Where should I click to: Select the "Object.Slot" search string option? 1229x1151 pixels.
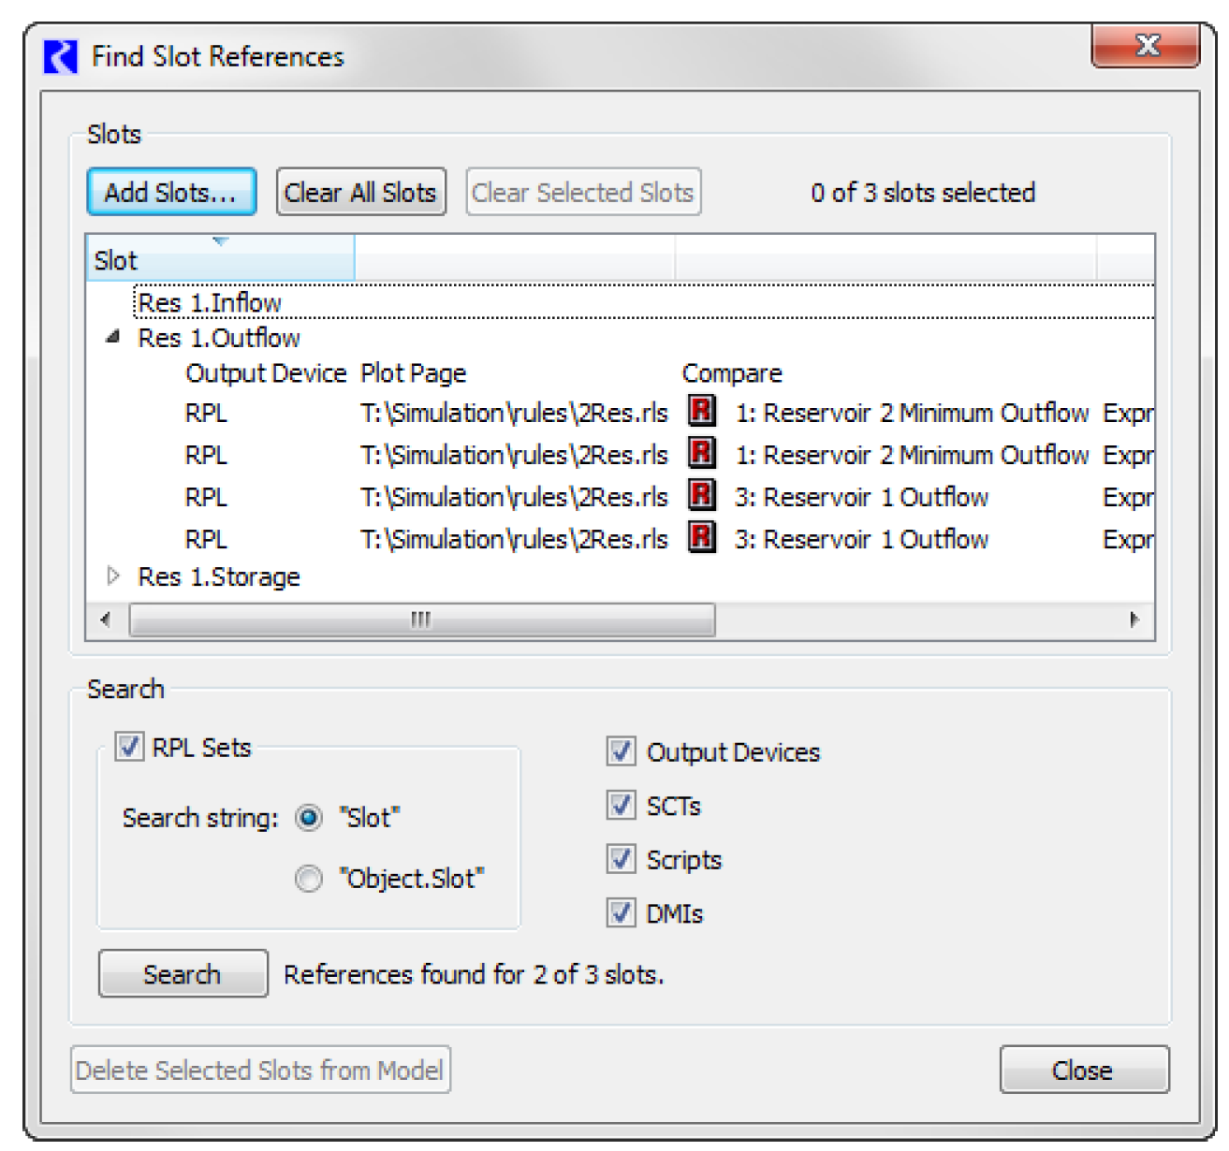[x=309, y=879]
